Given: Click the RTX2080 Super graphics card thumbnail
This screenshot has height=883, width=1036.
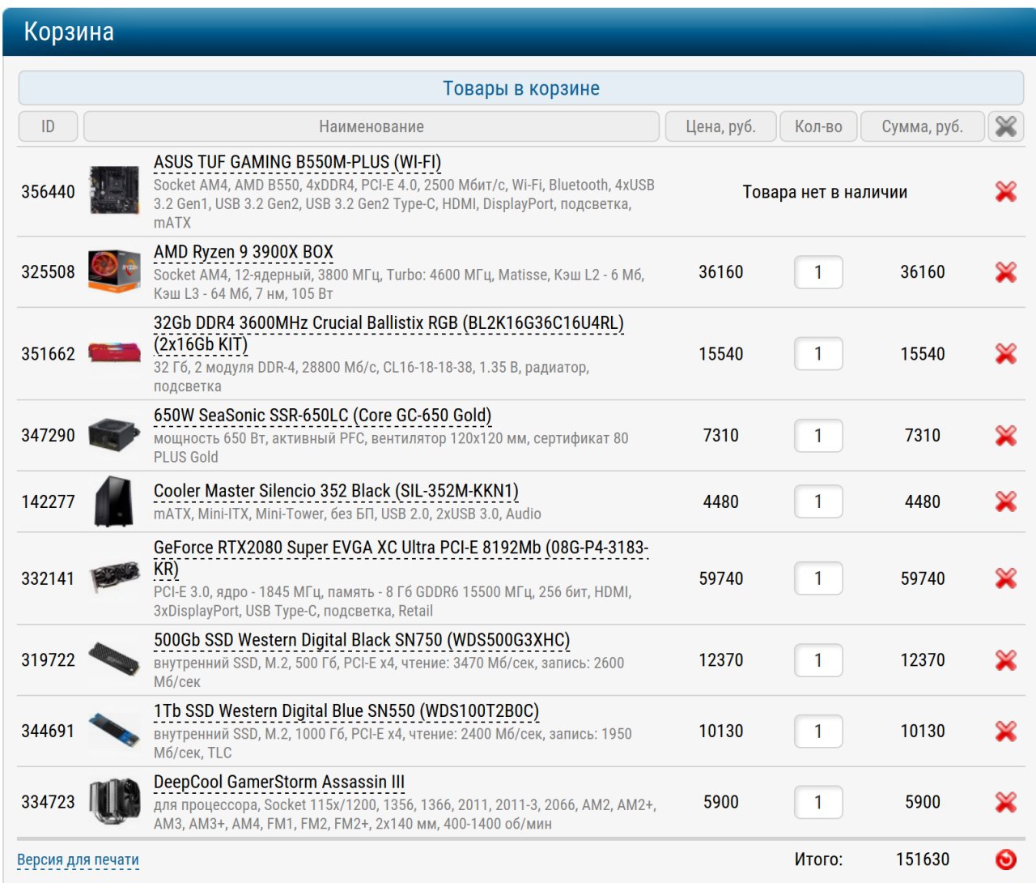Looking at the screenshot, I should pyautogui.click(x=114, y=578).
